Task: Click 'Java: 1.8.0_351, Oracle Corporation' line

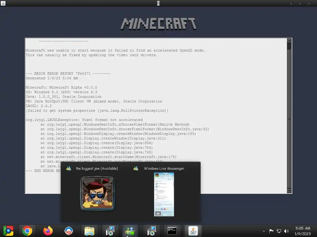Action: point(63,97)
